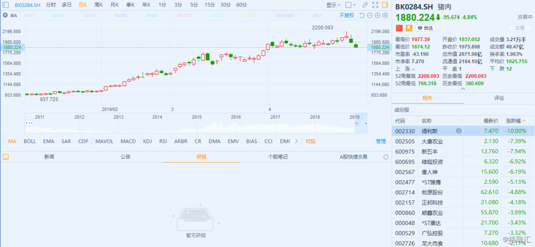Open the mini-chart ellipsis menu
Viewport: 535px width, 247px height.
(29, 122)
